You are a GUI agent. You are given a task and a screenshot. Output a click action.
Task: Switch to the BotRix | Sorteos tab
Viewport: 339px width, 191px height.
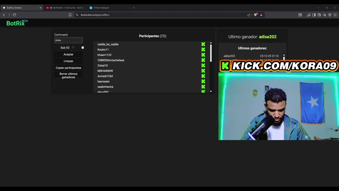22,8
